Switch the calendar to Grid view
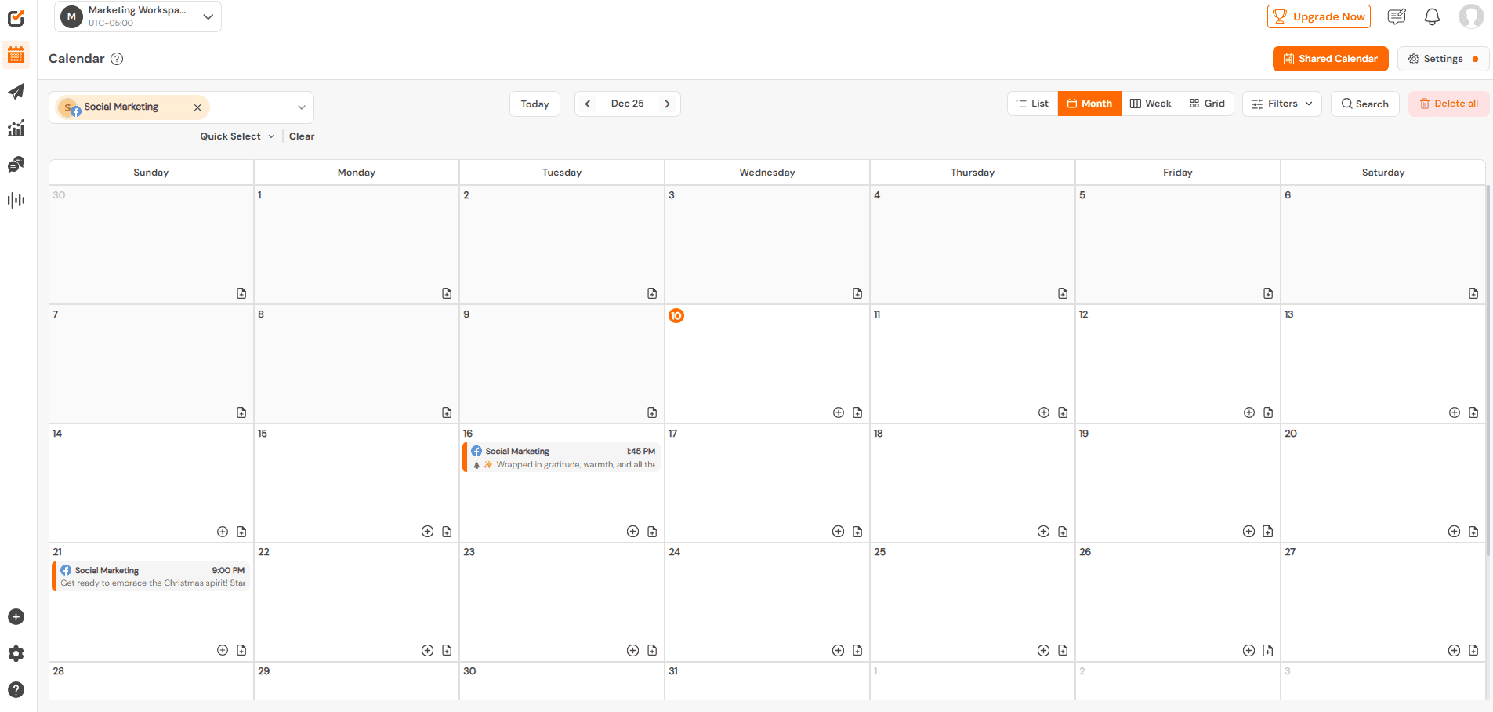 pos(1207,103)
